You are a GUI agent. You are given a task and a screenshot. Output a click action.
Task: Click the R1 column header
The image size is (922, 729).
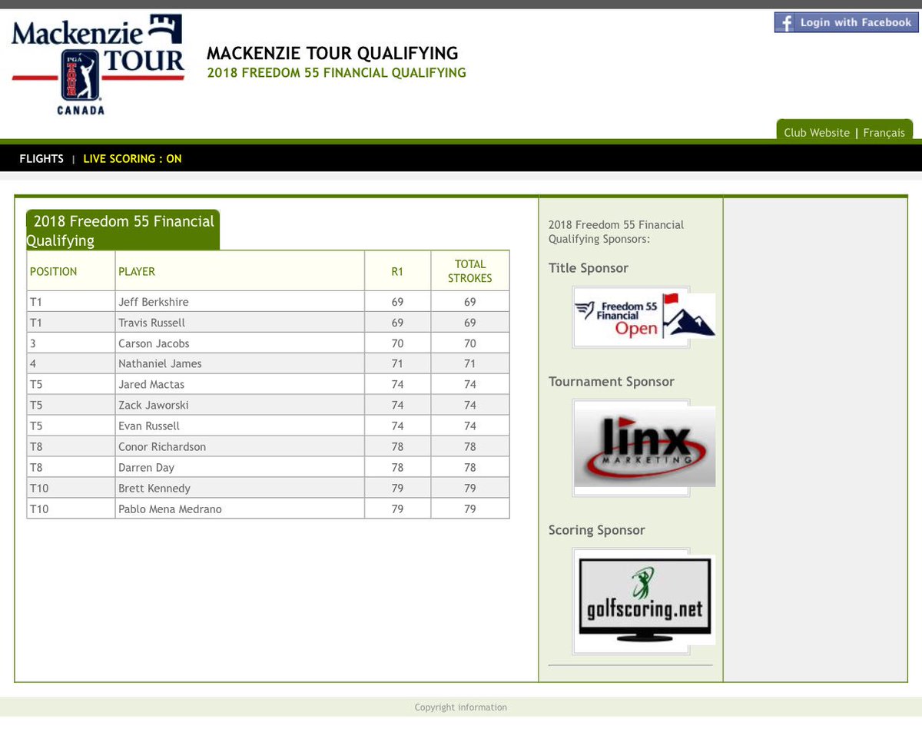pyautogui.click(x=397, y=271)
